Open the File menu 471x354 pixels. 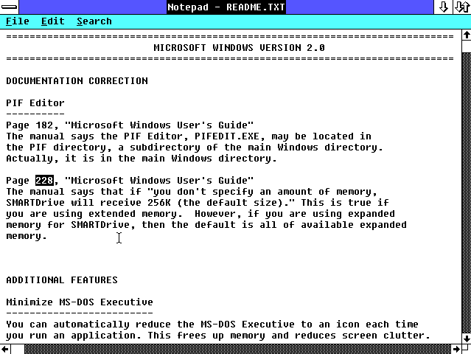point(18,21)
